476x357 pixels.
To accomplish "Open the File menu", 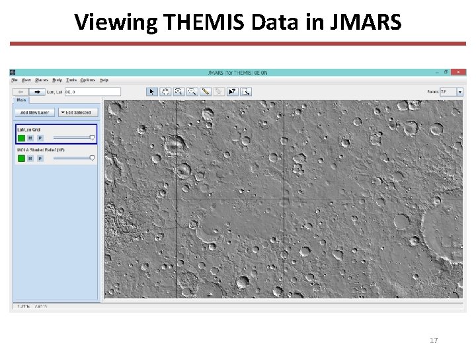I will (x=15, y=80).
